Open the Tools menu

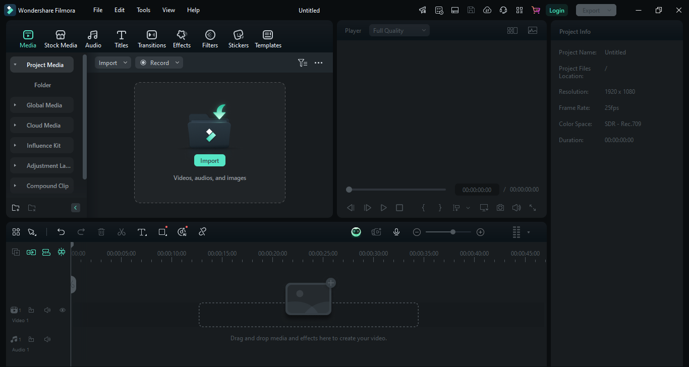(x=143, y=10)
